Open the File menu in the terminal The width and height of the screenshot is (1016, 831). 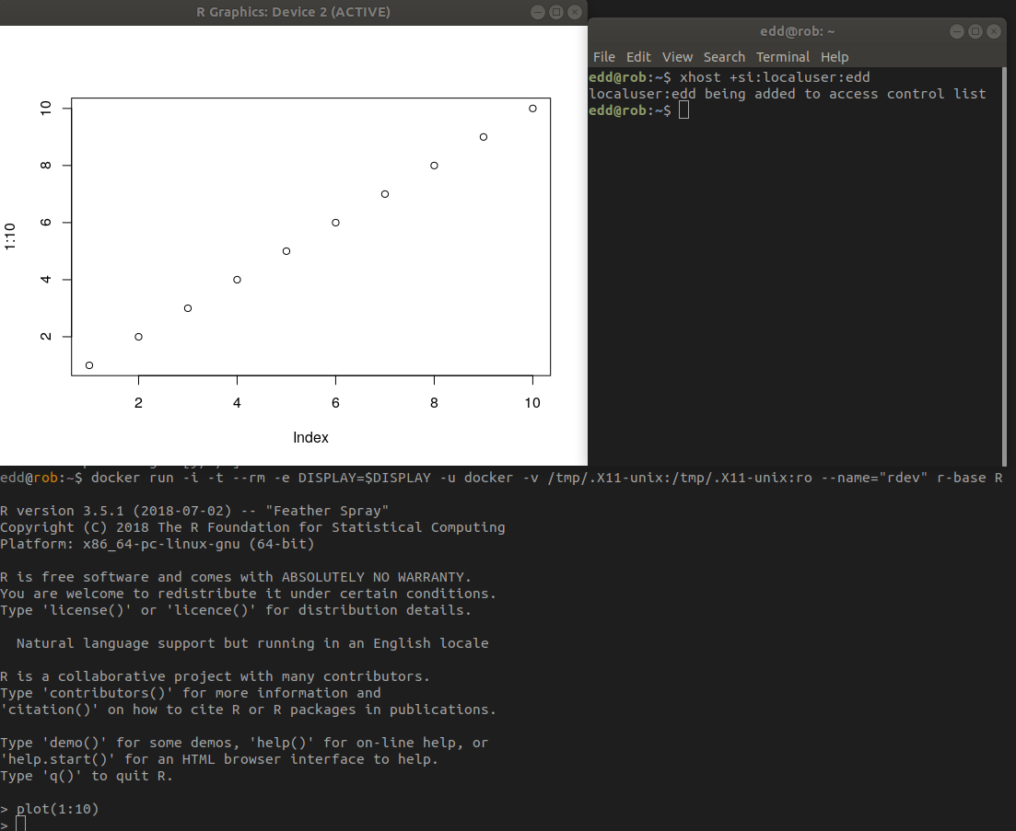(x=604, y=57)
